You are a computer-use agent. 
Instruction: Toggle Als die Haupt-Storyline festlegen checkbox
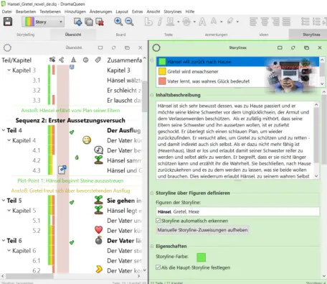(x=158, y=267)
